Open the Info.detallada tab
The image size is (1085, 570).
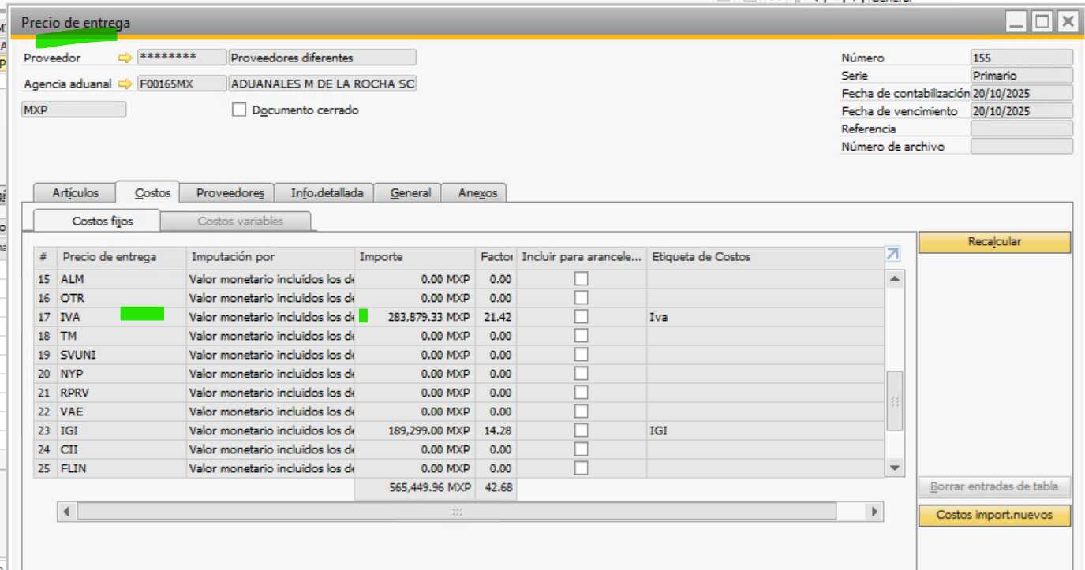coord(327,193)
